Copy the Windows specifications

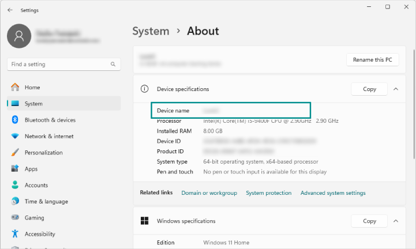click(x=369, y=221)
